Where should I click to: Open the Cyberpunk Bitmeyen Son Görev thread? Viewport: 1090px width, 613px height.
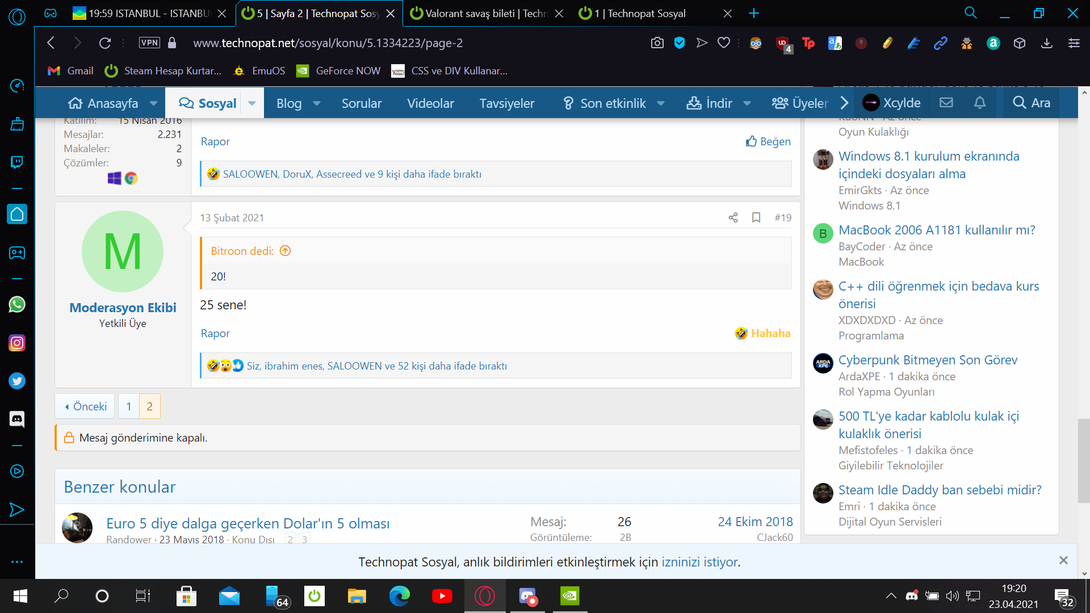click(x=928, y=360)
